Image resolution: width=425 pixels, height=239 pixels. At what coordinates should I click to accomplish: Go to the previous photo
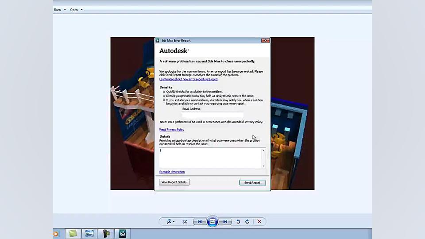[200, 222]
